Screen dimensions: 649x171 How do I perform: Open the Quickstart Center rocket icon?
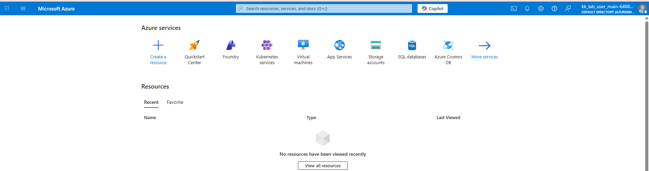tap(195, 45)
